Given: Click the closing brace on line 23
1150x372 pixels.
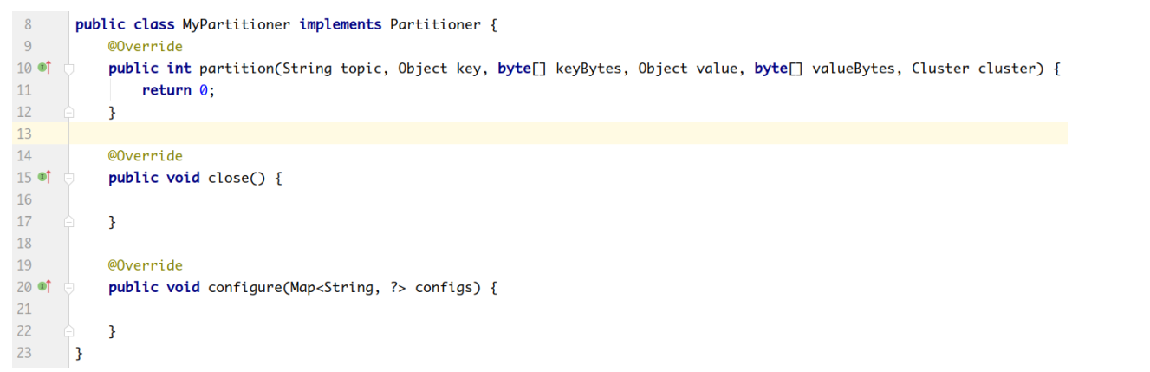Looking at the screenshot, I should pyautogui.click(x=80, y=353).
